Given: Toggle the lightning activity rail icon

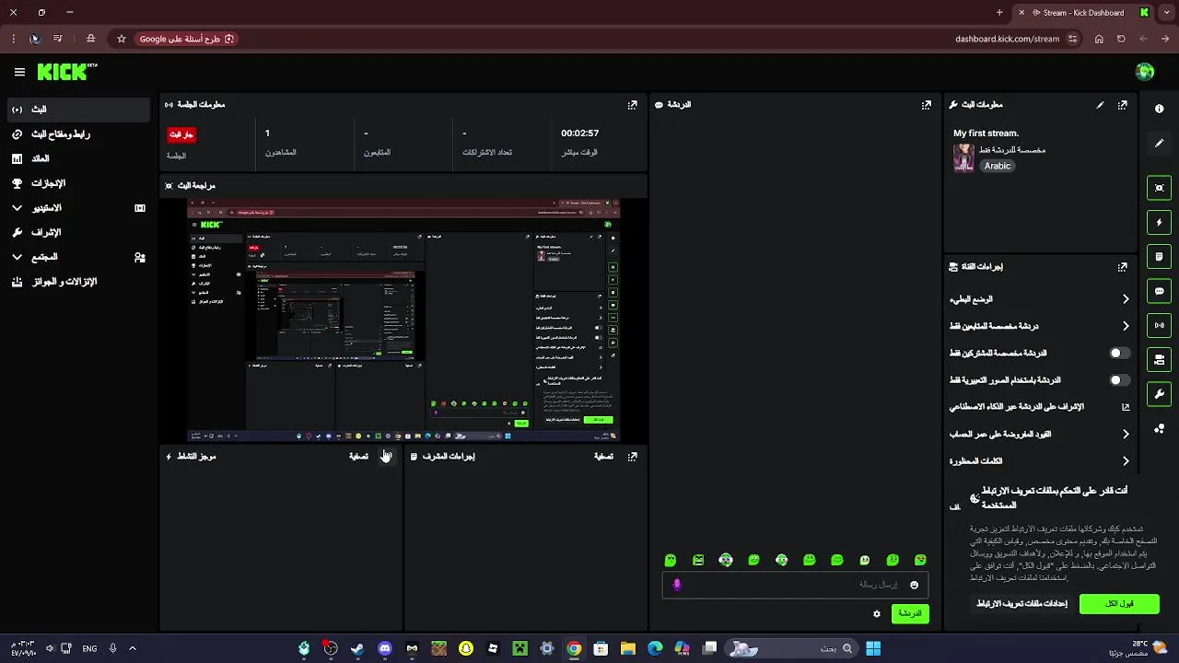Looking at the screenshot, I should click(x=1159, y=222).
